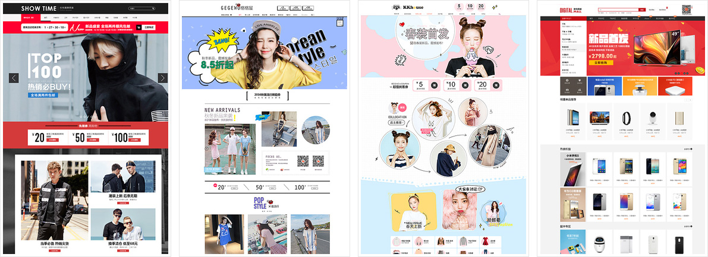Image resolution: width=708 pixels, height=257 pixels.
Task: Click the left arrow on TOP 100 banner
Action: point(14,78)
